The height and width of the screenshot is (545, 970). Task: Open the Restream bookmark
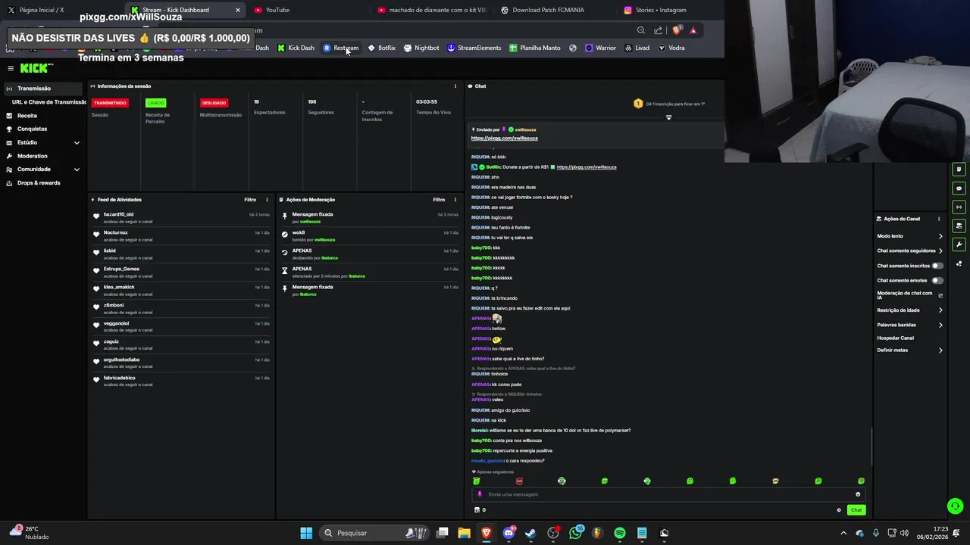coord(341,48)
